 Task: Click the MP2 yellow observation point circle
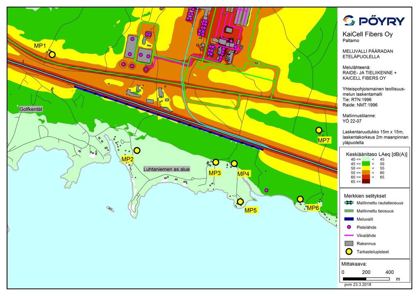tap(137, 150)
